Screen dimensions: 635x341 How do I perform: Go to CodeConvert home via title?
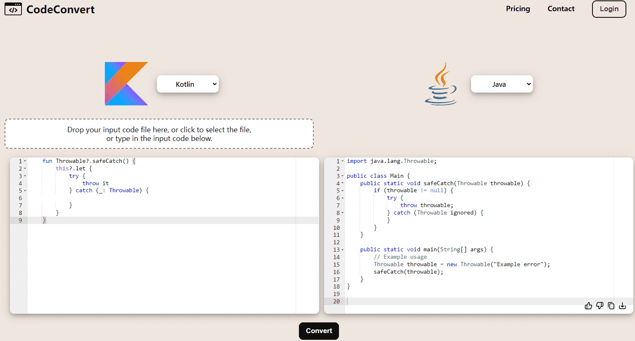tap(60, 9)
